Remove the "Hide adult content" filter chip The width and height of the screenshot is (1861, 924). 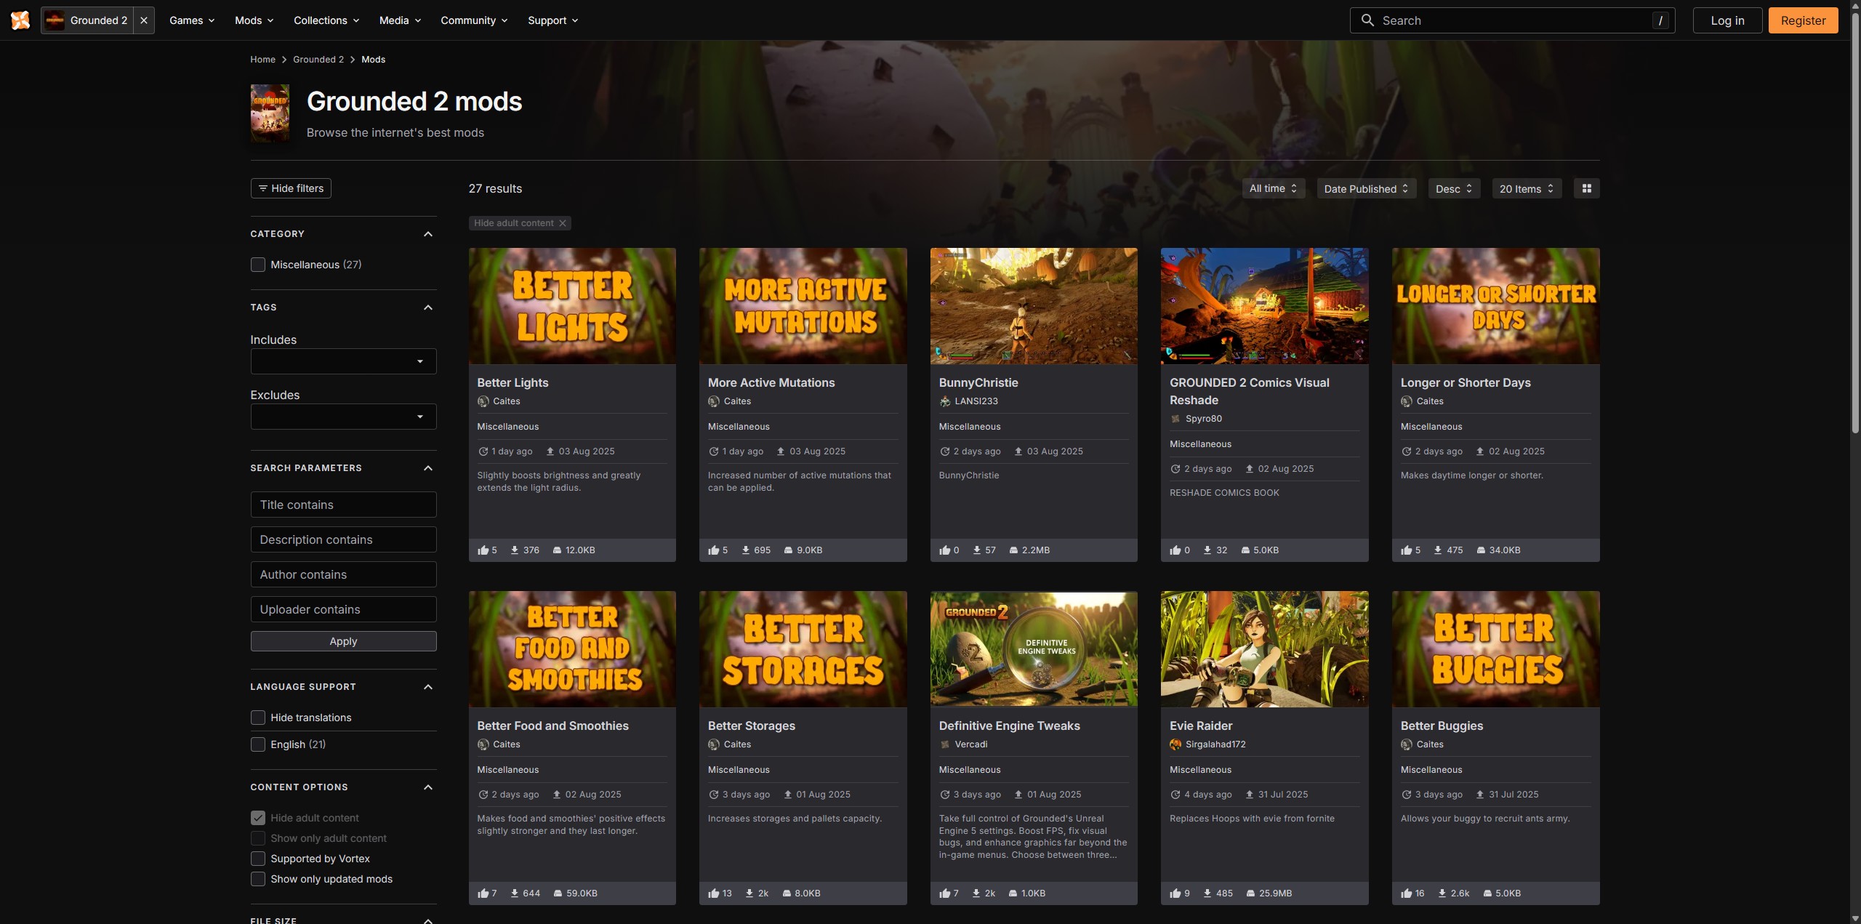click(562, 223)
